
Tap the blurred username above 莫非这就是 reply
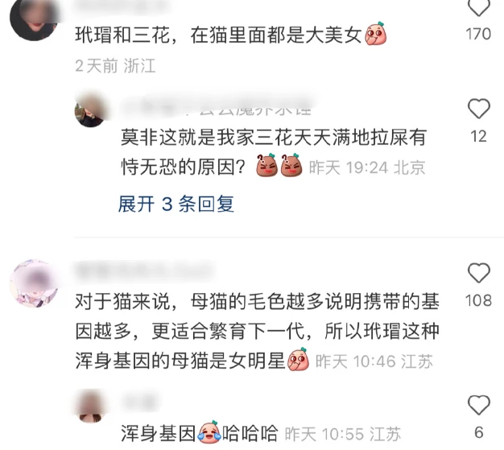pyautogui.click(x=216, y=107)
